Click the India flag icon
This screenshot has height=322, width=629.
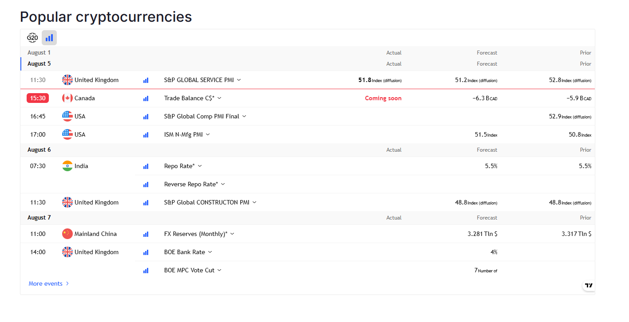click(x=67, y=166)
